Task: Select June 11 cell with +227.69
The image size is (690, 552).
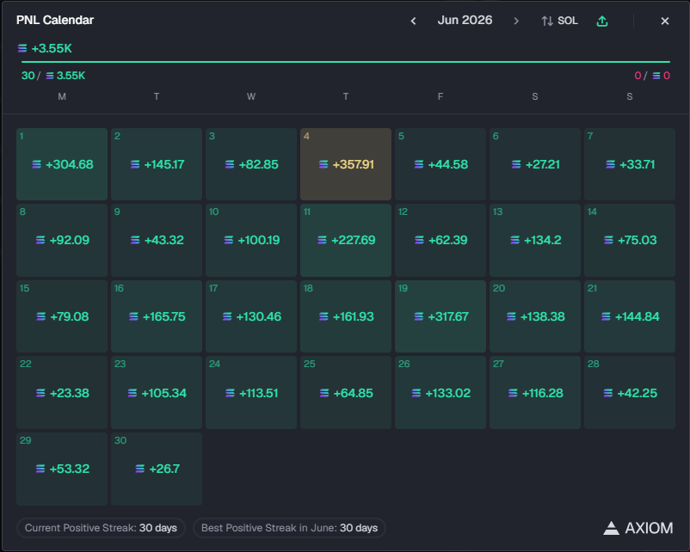Action: tap(346, 240)
